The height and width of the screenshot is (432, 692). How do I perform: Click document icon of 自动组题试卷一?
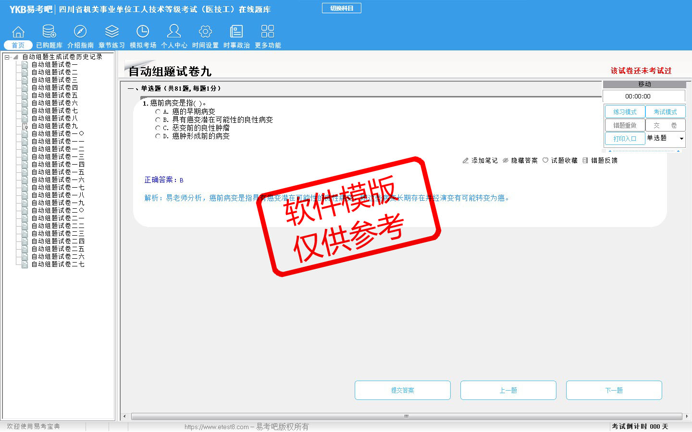(25, 64)
